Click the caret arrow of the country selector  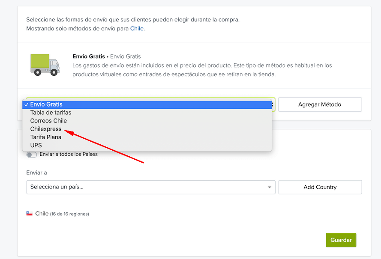coord(269,187)
